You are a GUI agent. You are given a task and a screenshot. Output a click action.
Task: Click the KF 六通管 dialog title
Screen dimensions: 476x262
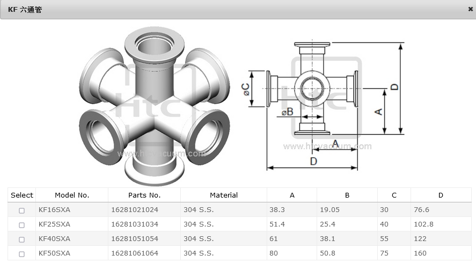click(x=25, y=10)
